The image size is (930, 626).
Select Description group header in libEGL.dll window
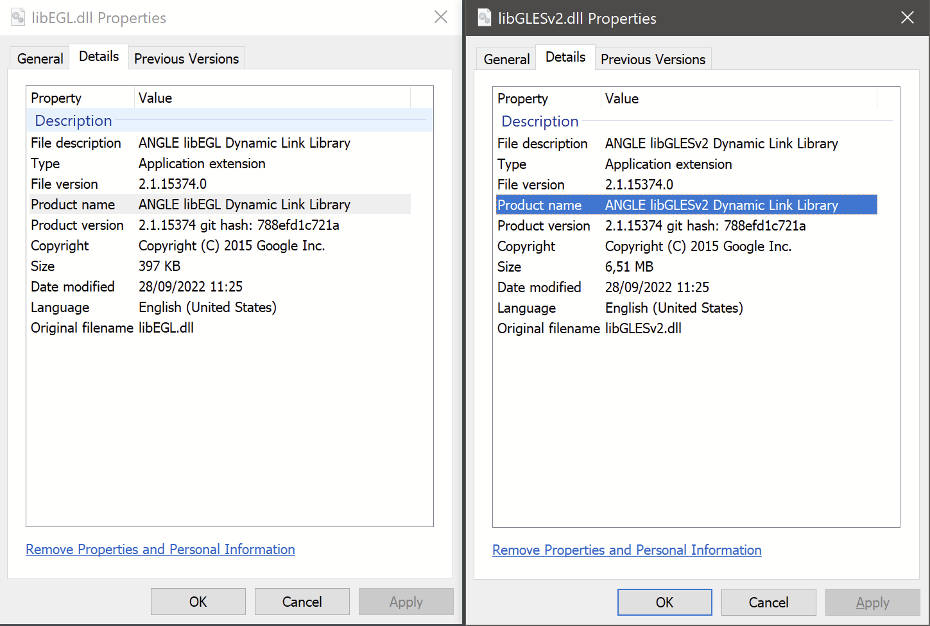coord(230,121)
